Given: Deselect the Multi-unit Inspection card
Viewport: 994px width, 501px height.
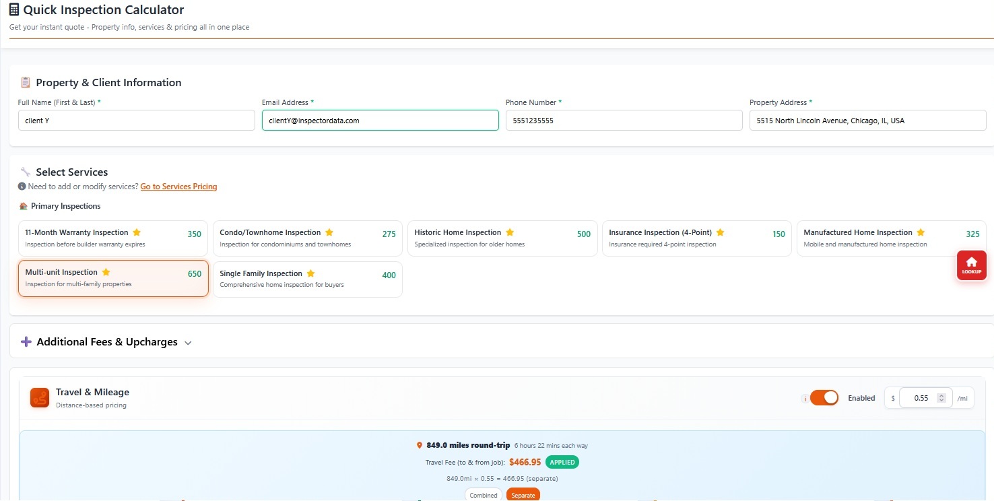Looking at the screenshot, I should click(x=113, y=278).
